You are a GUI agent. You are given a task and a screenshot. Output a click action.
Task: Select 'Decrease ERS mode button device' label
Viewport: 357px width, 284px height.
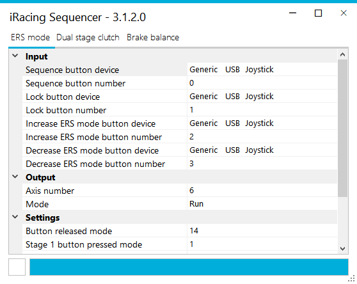(x=92, y=150)
